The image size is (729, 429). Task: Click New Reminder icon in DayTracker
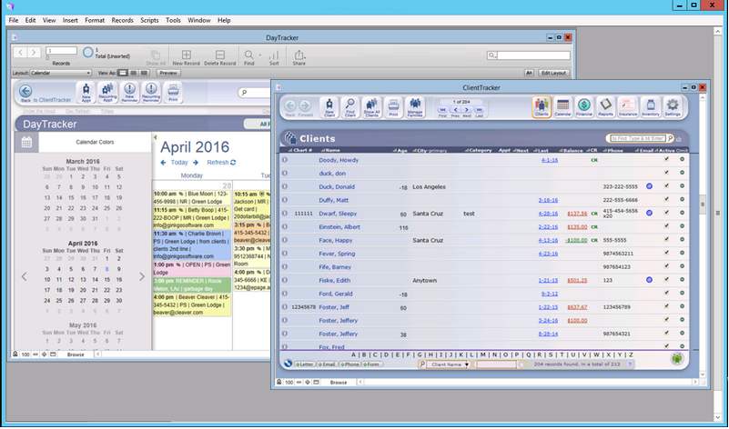[130, 93]
